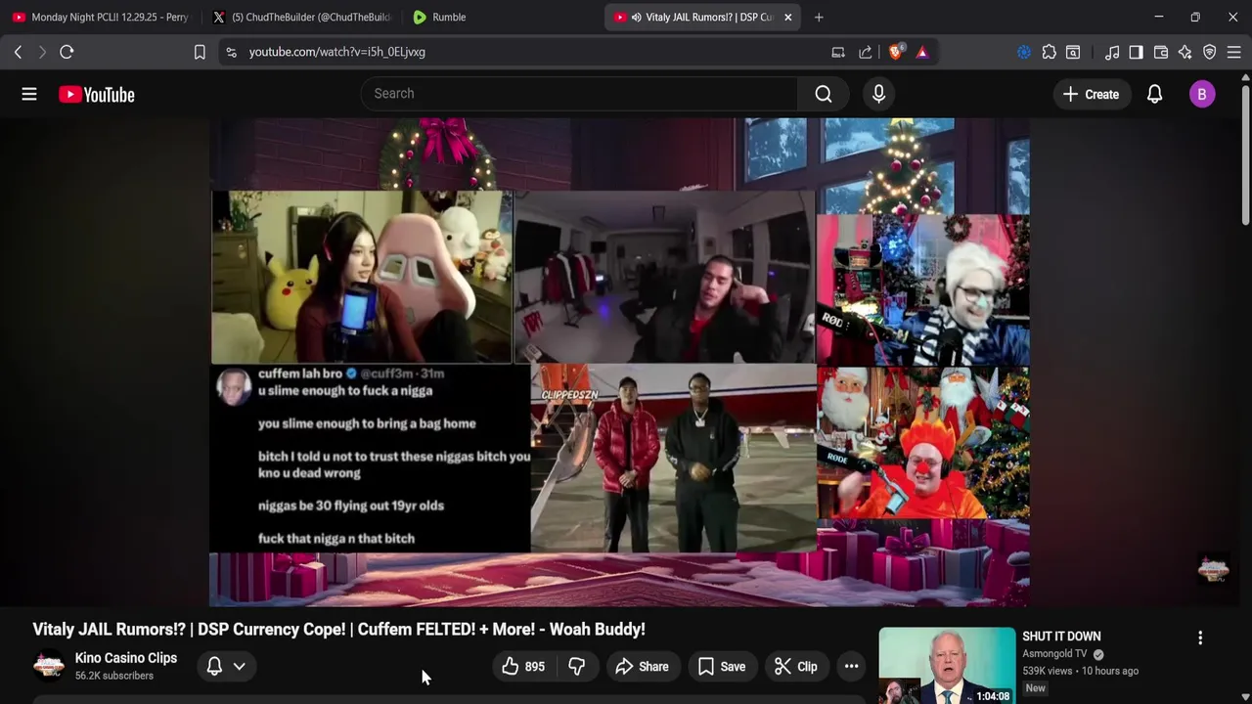Open YouTube notifications bell

tap(1154, 94)
